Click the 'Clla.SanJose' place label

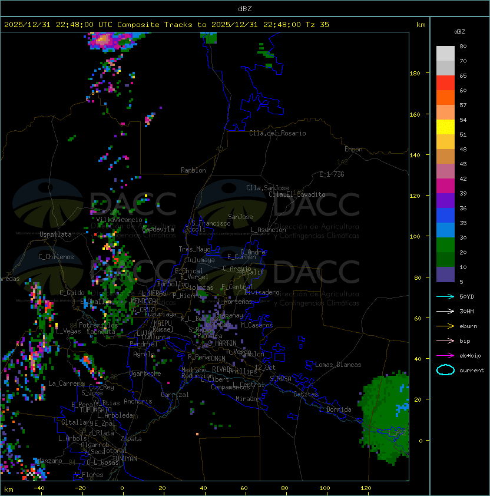pyautogui.click(x=267, y=188)
